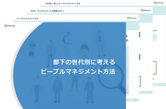Viewport: 166px width, 109px height.
Task: Click the title line 部下の世代別に考える
Action: click(x=84, y=62)
